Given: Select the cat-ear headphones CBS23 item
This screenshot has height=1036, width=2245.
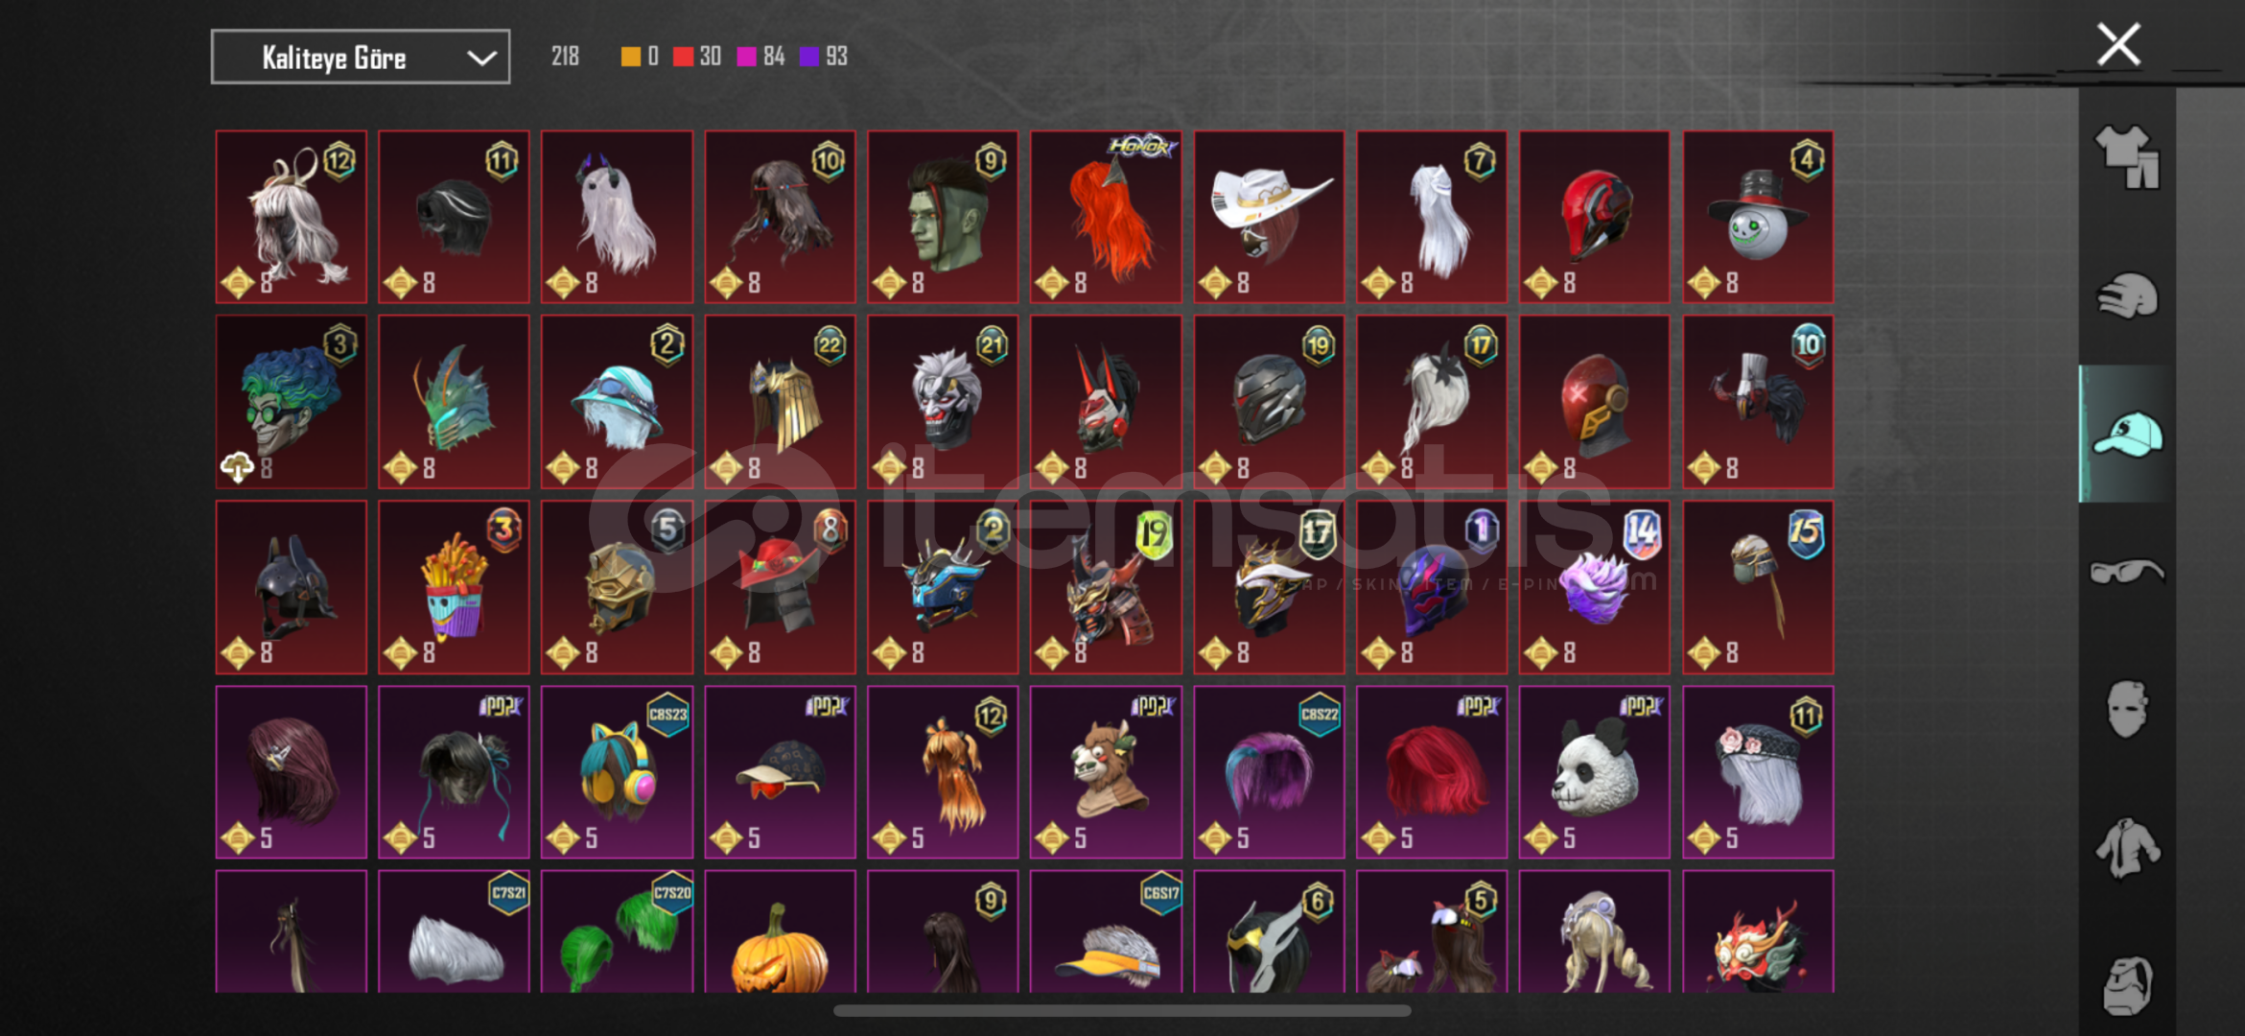Looking at the screenshot, I should pos(617,772).
